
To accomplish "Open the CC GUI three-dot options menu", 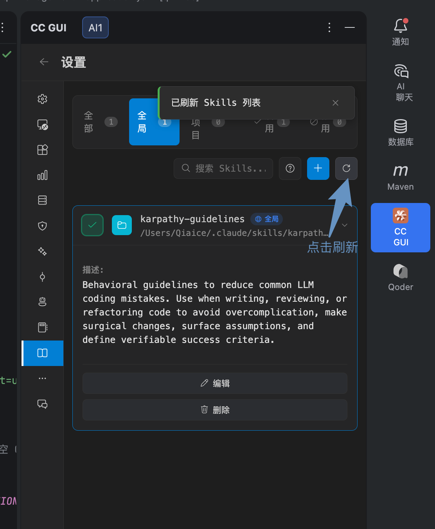I will [329, 27].
